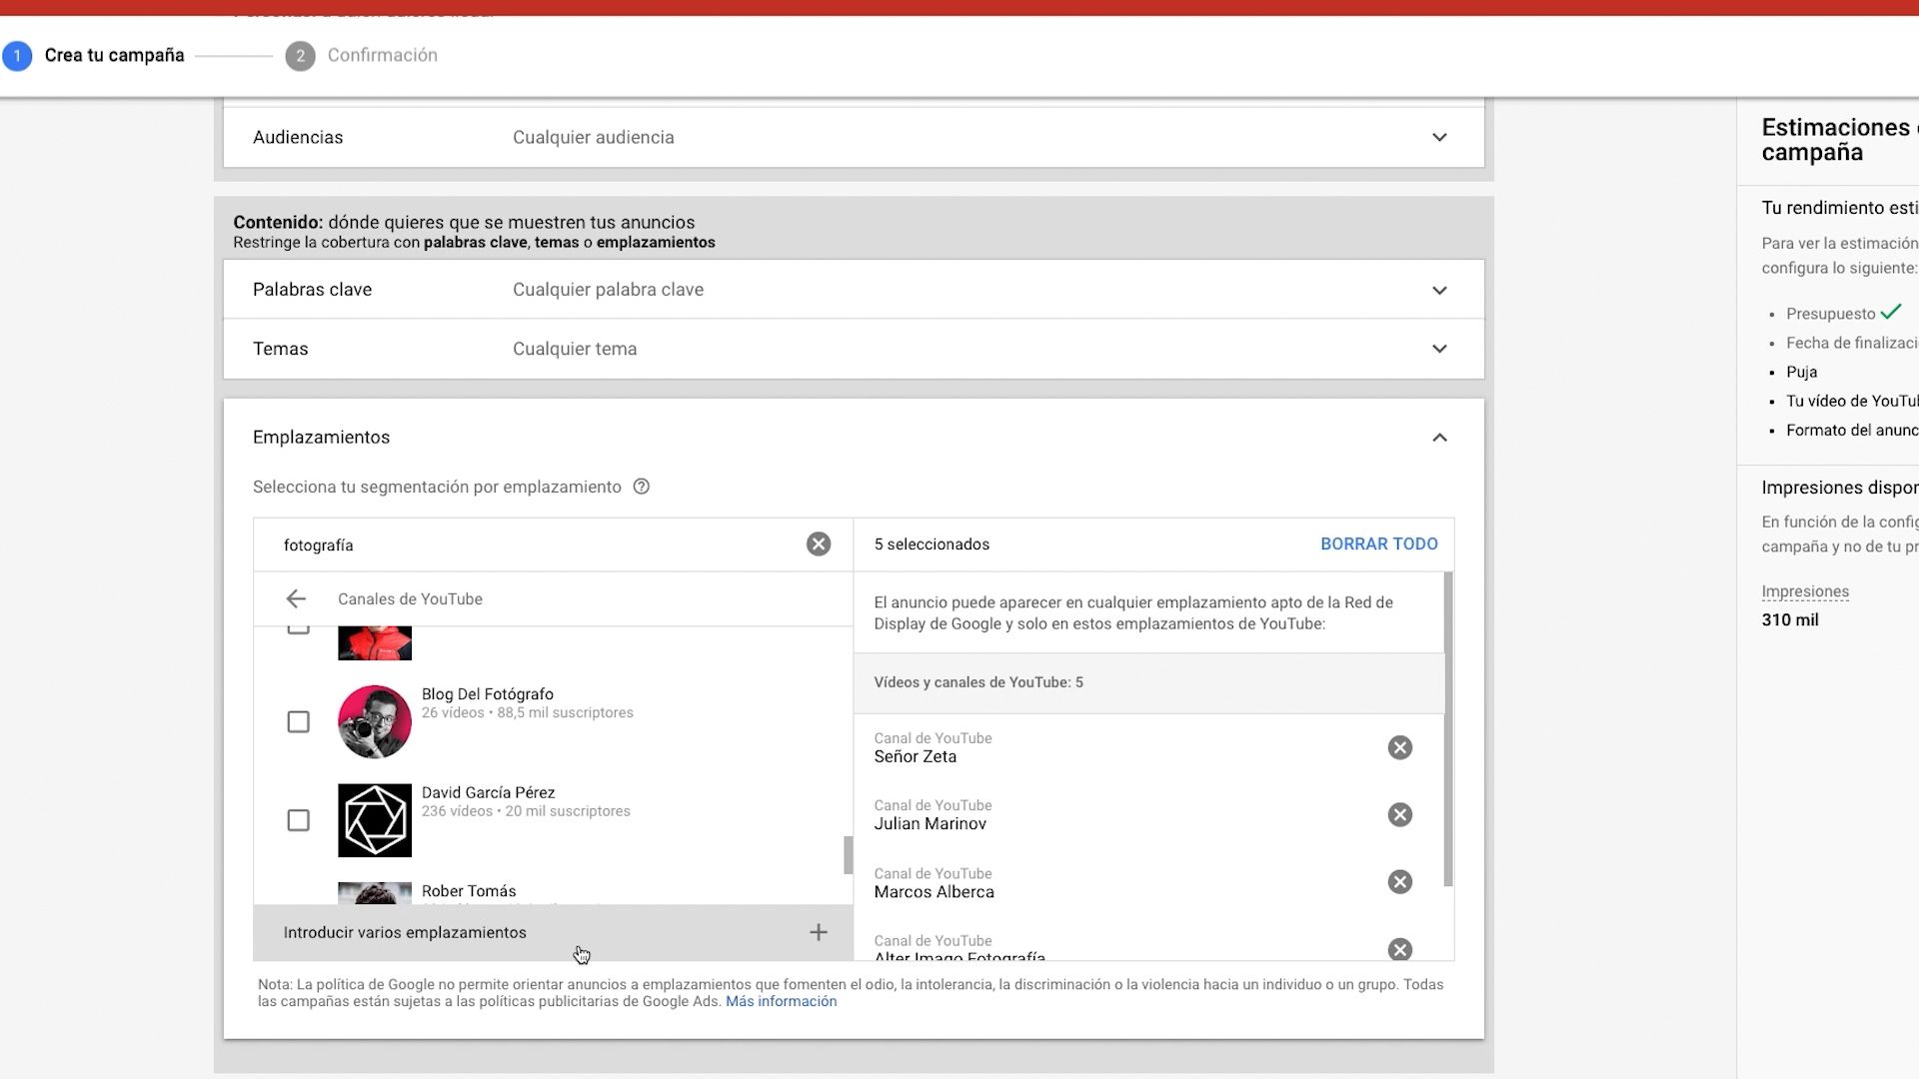Click Vídeos y canales de YouTube: 5 header

tap(978, 682)
